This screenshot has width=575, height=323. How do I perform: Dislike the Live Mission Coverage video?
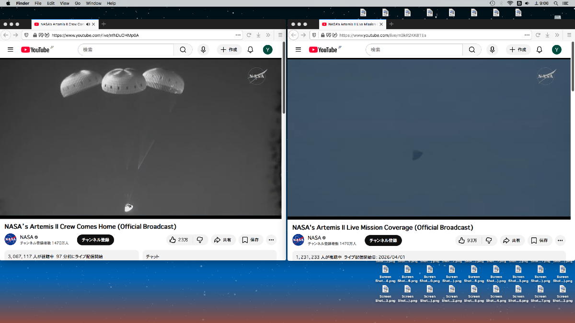pyautogui.click(x=489, y=240)
